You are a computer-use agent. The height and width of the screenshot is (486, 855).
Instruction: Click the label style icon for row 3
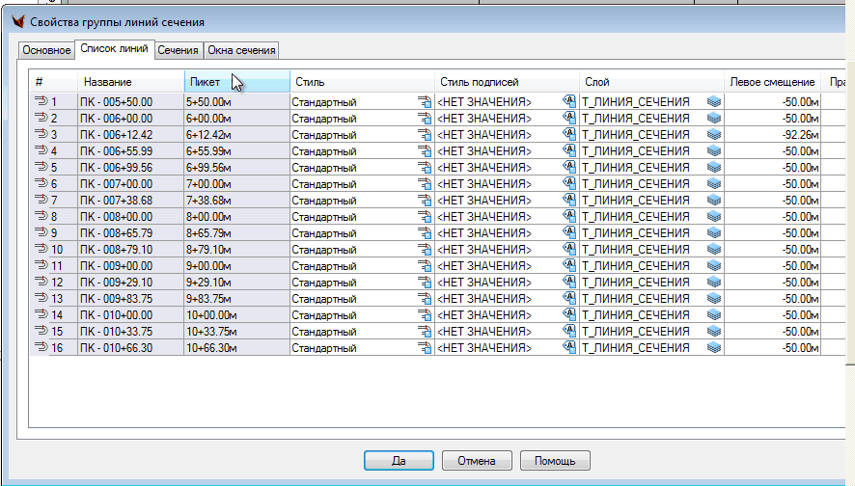click(569, 134)
